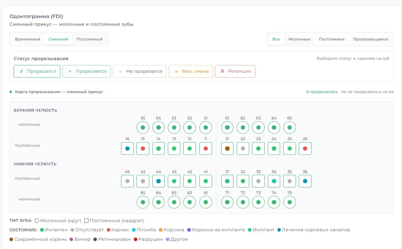Select primary tooth 74
The height and width of the screenshot is (249, 402).
274,202
